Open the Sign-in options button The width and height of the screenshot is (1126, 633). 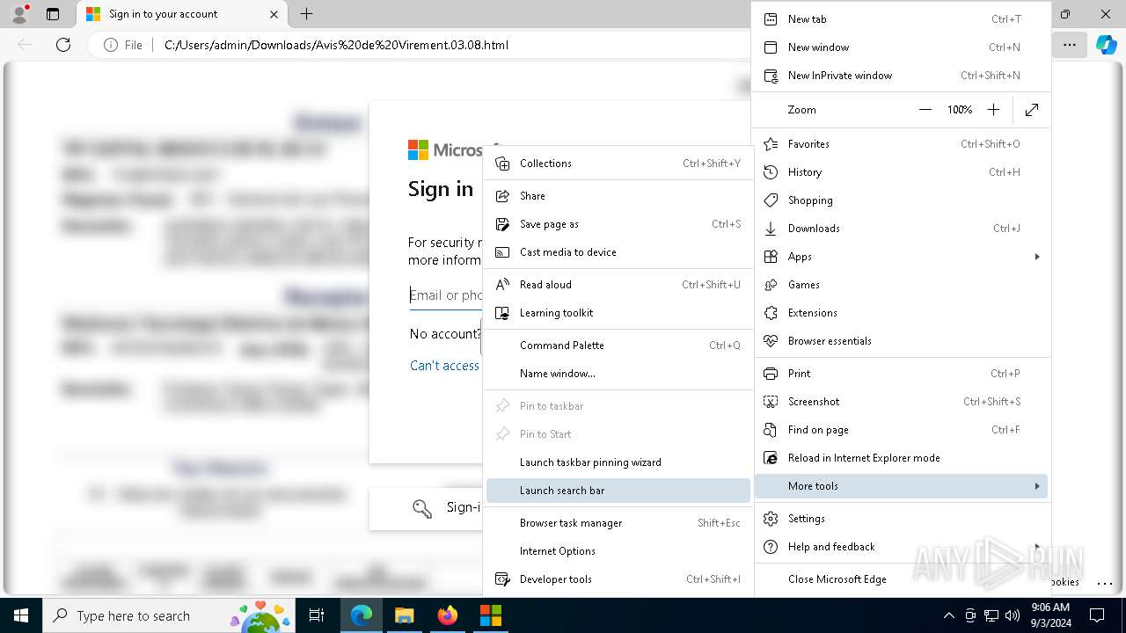coord(427,508)
